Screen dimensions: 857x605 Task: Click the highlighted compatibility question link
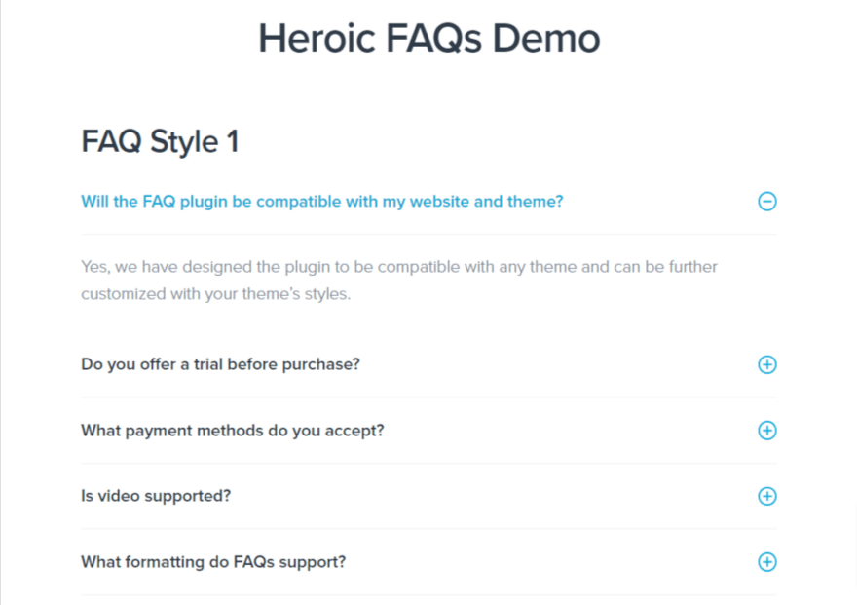pyautogui.click(x=321, y=201)
